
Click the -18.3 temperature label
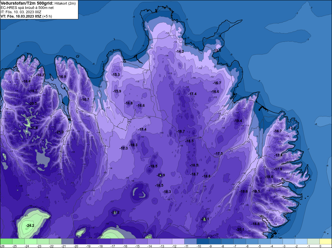click(167, 192)
